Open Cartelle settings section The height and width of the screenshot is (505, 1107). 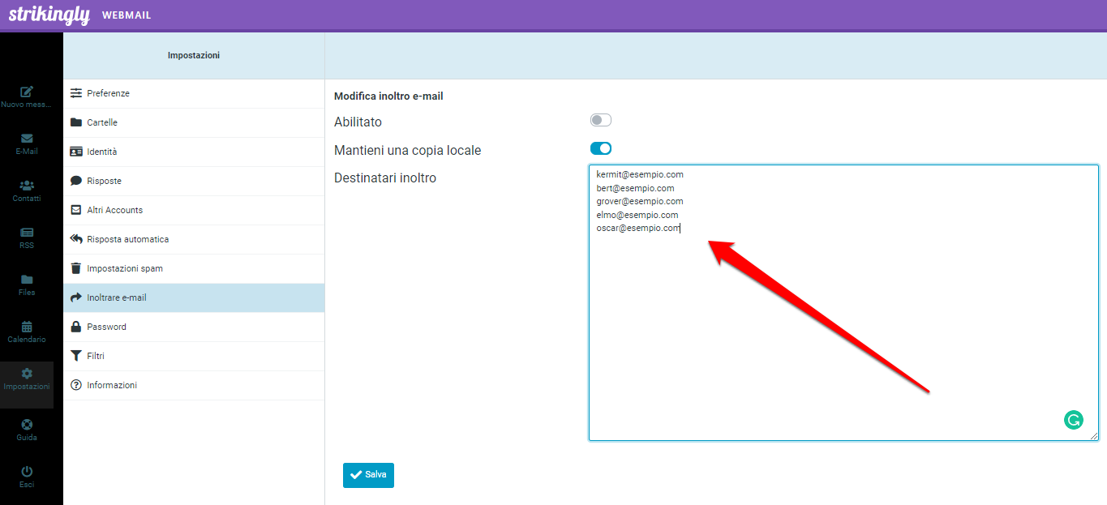click(194, 122)
